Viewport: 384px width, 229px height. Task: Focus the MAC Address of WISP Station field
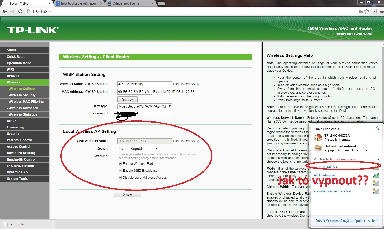[135, 92]
